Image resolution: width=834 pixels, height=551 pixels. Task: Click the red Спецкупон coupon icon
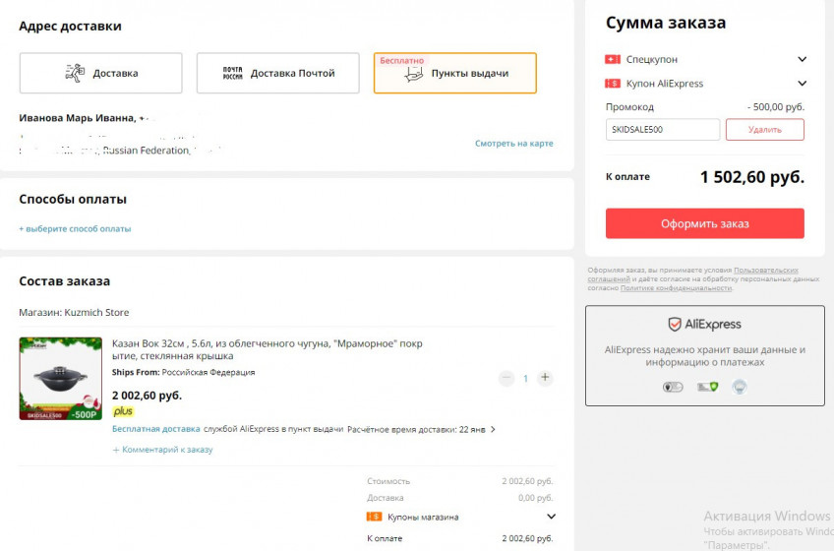(613, 59)
